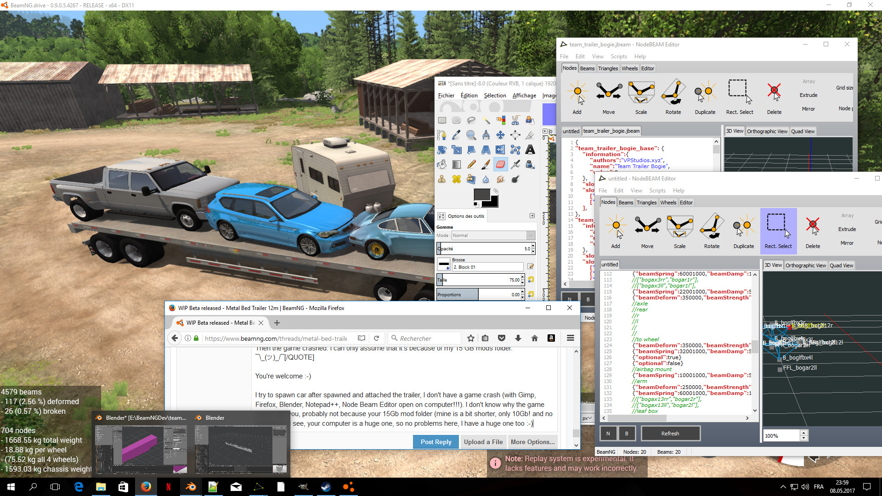Screen dimensions: 882x496
Task: Select GIMP Smudge tool
Action: click(x=501, y=179)
